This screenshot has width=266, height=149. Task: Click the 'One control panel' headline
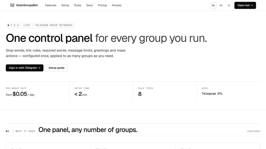pos(49,38)
